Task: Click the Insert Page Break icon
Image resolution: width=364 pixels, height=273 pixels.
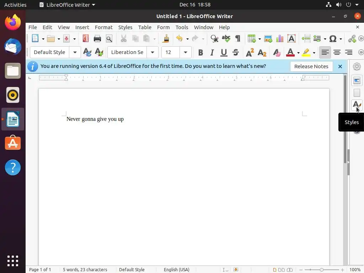Action: (x=306, y=38)
